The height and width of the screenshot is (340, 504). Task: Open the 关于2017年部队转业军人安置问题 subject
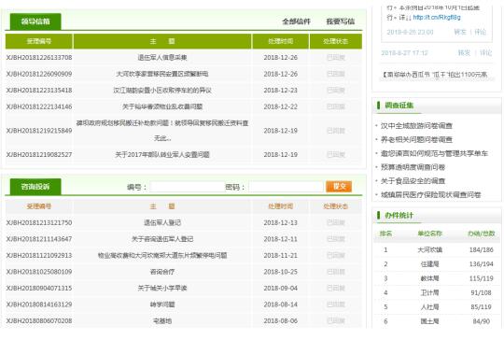coord(162,155)
